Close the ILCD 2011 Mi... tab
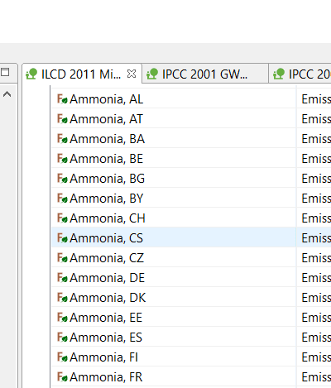Viewport: 331px width, 388px height. coord(132,74)
